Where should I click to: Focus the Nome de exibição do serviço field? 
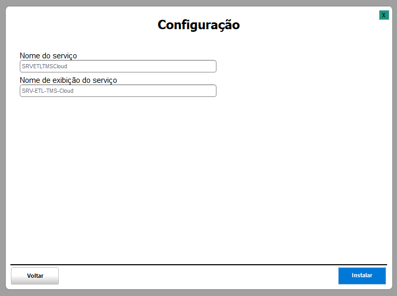[x=118, y=91]
